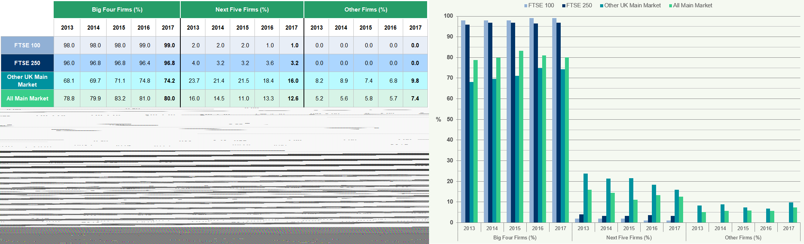The height and width of the screenshot is (244, 804).
Task: Select the cell with value 14.5
Action: [218, 99]
